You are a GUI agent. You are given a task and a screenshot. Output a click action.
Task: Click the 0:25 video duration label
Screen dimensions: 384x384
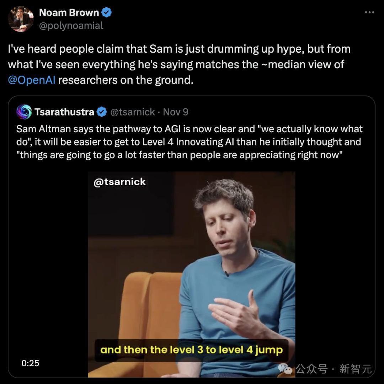(30, 363)
